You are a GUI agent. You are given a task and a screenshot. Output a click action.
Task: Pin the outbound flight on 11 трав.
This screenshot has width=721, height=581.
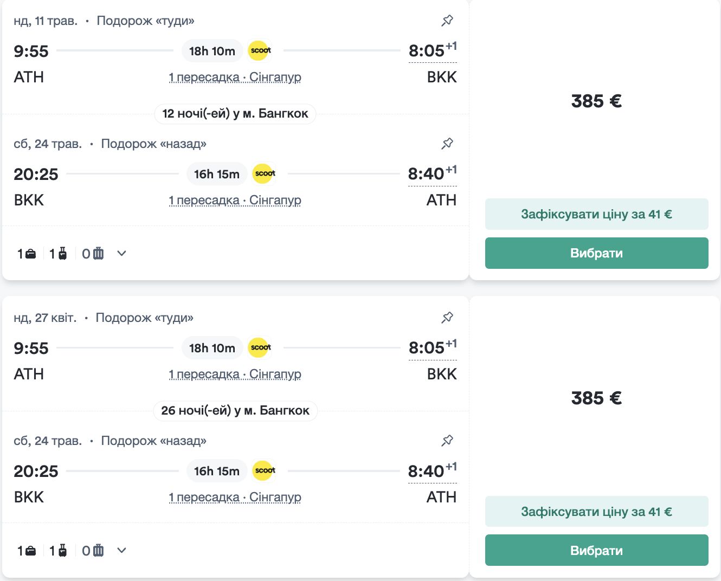tap(447, 21)
